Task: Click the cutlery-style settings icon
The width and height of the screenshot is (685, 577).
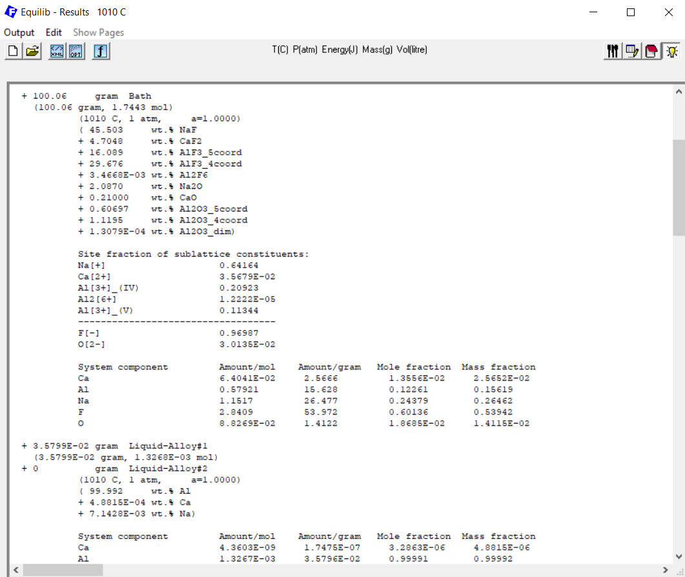Action: [612, 50]
